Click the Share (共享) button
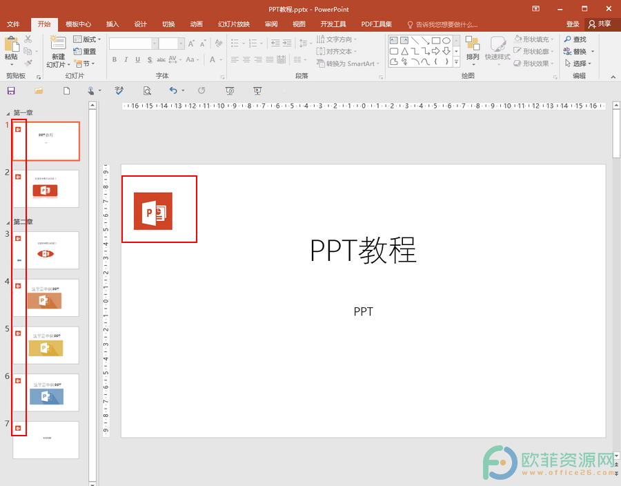The image size is (621, 486). [600, 24]
